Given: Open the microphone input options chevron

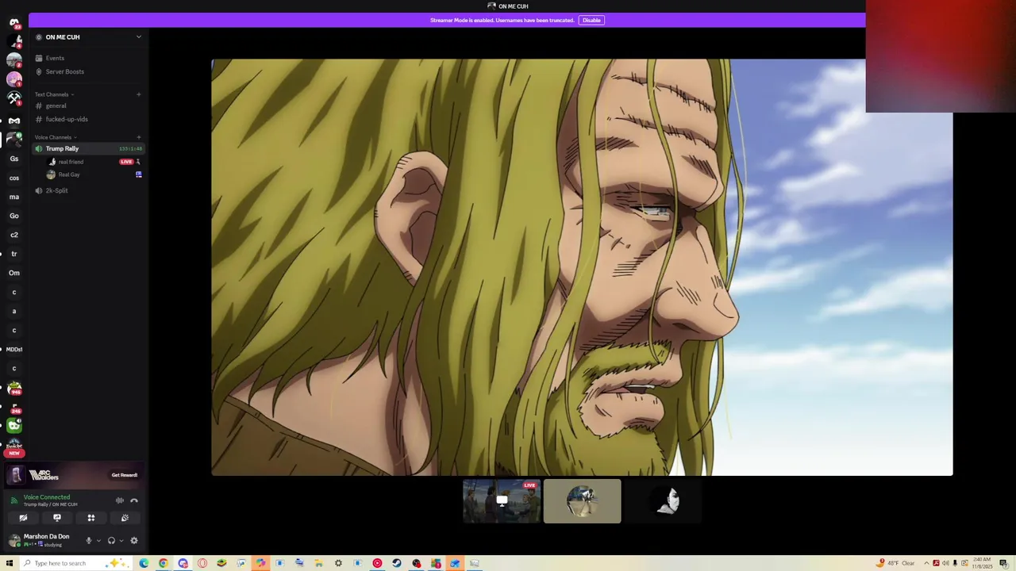Looking at the screenshot, I should pyautogui.click(x=98, y=541).
